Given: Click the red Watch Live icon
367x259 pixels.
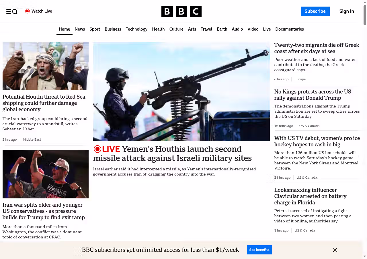Looking at the screenshot, I should (28, 11).
